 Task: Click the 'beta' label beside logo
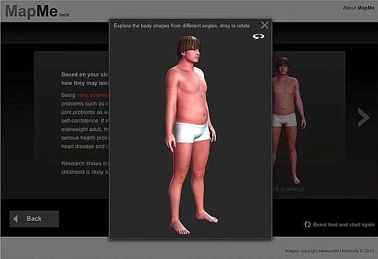click(x=64, y=15)
